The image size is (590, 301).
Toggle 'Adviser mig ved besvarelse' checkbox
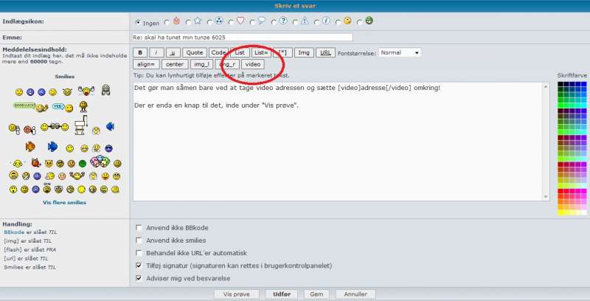pos(139,278)
